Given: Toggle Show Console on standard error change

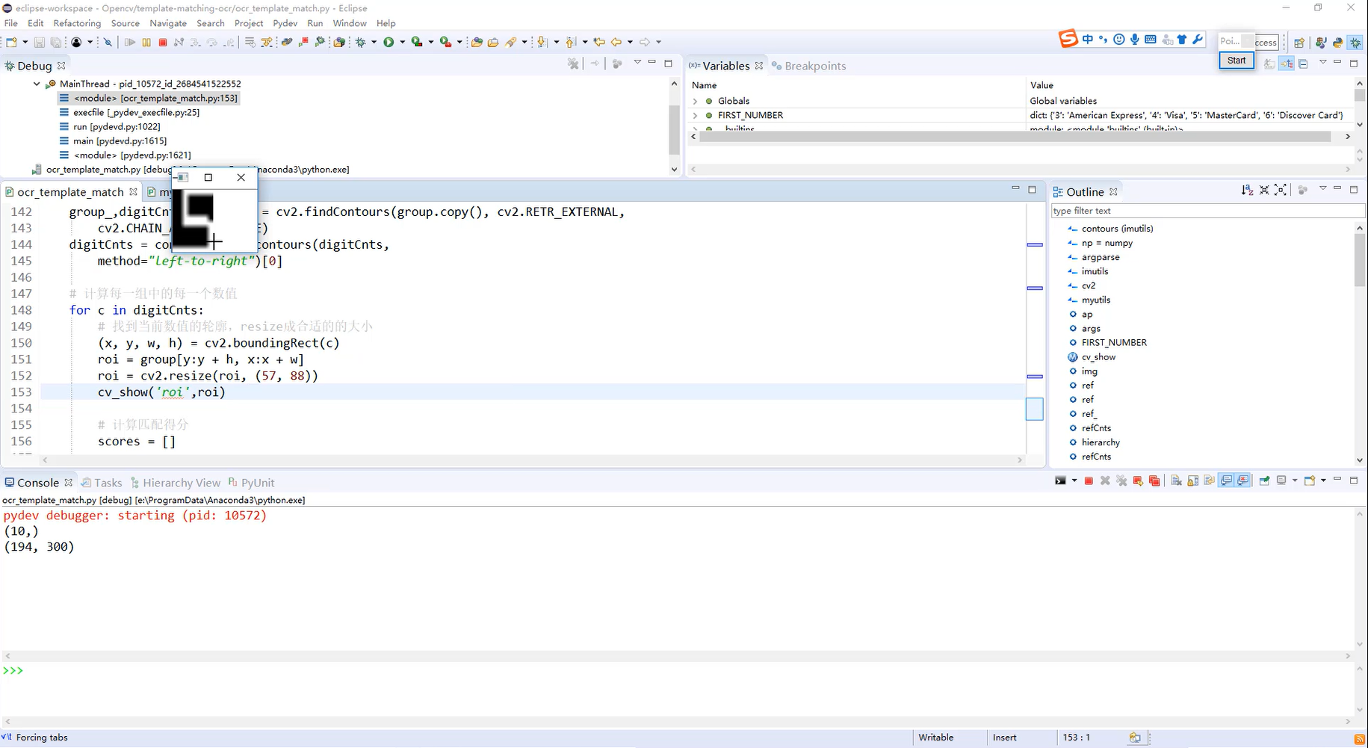Looking at the screenshot, I should (x=1242, y=480).
